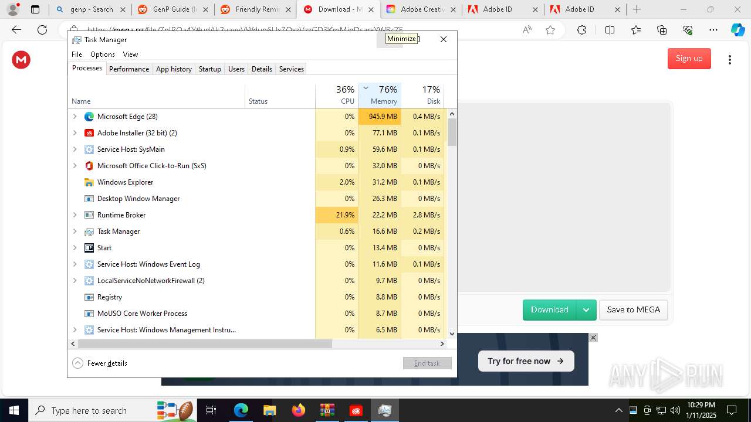Open Adobe Creative Cloud taskbar icon

pyautogui.click(x=356, y=410)
